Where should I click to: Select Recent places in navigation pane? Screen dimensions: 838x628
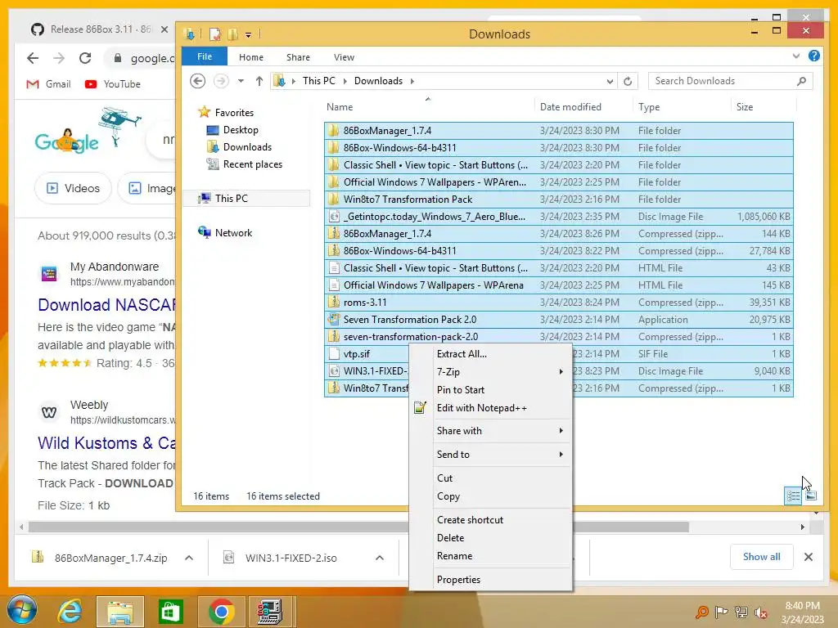click(x=252, y=164)
